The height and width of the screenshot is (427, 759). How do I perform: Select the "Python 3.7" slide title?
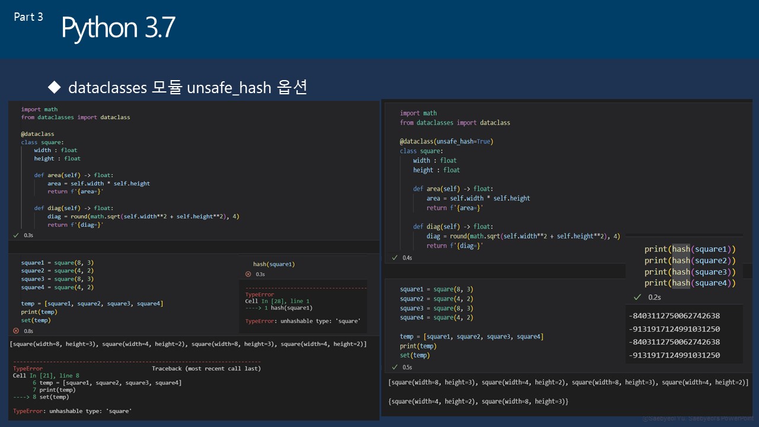118,28
